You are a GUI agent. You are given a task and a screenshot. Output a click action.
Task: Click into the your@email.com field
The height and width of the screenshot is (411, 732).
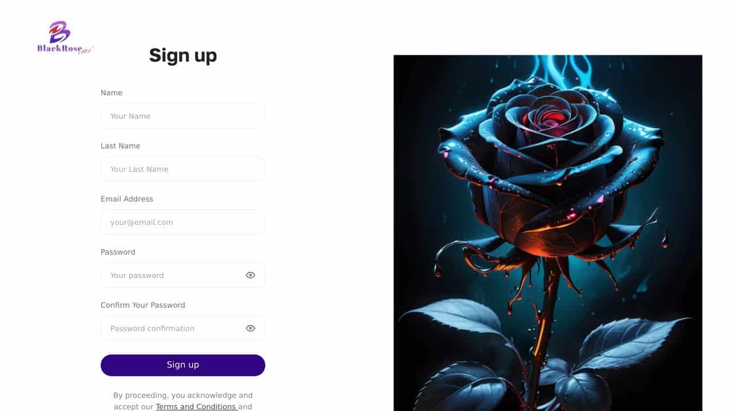click(x=183, y=222)
